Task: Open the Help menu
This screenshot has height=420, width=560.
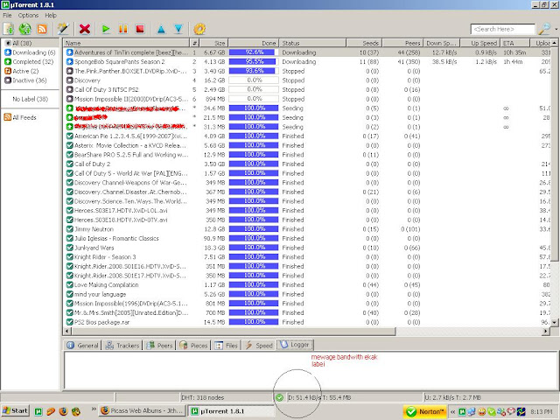Action: [51, 16]
